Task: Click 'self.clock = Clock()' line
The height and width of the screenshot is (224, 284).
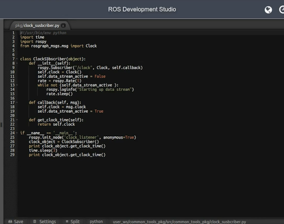Action: [60, 72]
